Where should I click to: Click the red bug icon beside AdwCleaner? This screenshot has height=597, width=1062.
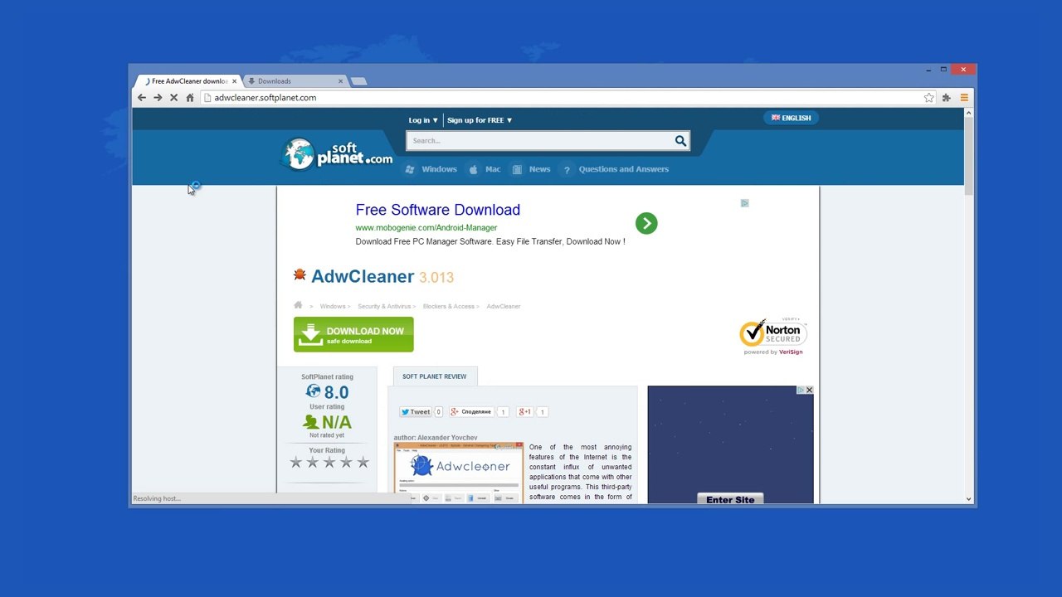(x=300, y=274)
